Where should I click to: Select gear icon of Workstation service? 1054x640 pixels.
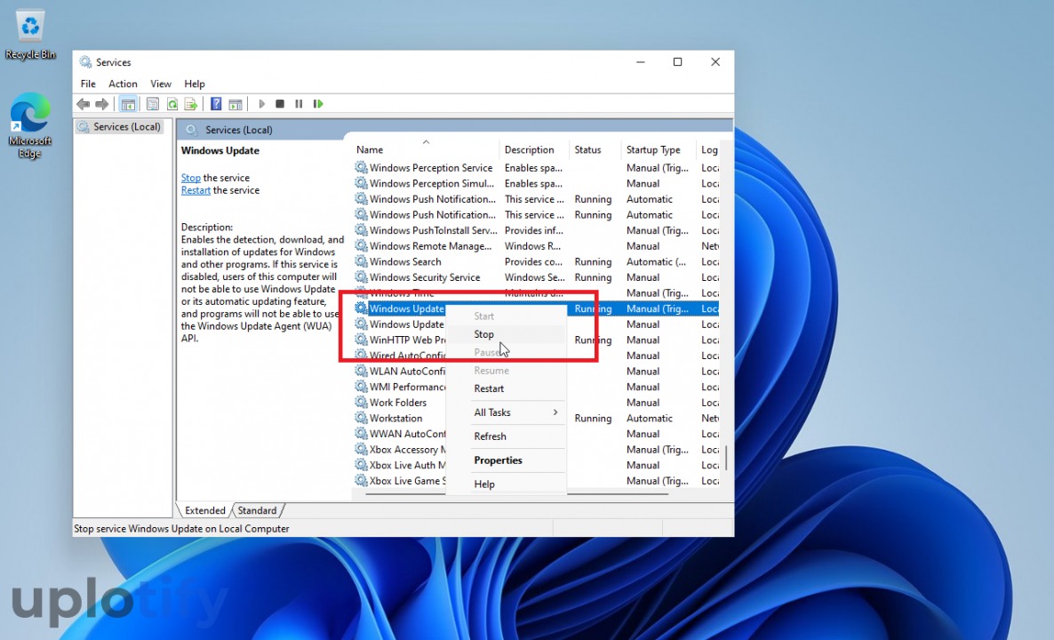(x=362, y=418)
